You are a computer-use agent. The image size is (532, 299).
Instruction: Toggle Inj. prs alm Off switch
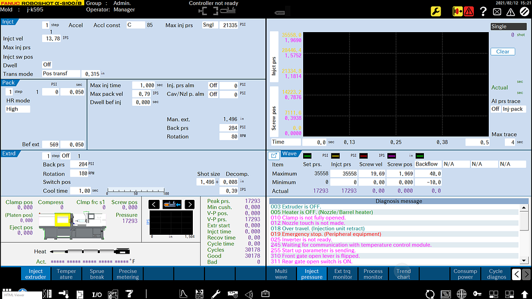213,85
